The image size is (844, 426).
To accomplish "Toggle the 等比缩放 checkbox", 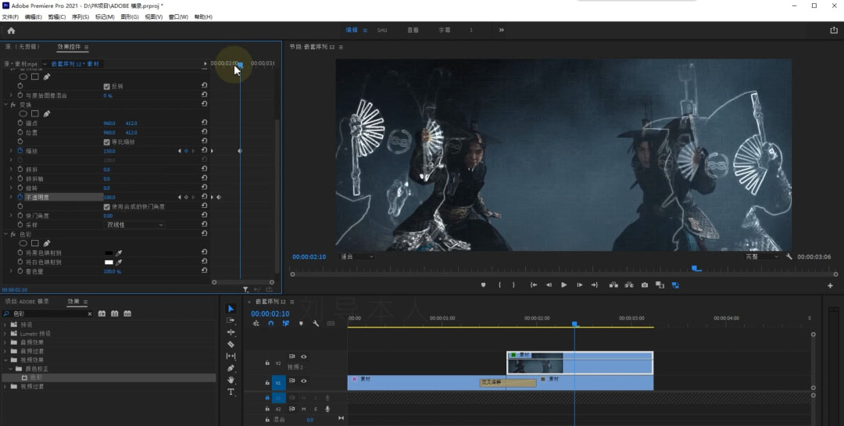I will tap(106, 141).
